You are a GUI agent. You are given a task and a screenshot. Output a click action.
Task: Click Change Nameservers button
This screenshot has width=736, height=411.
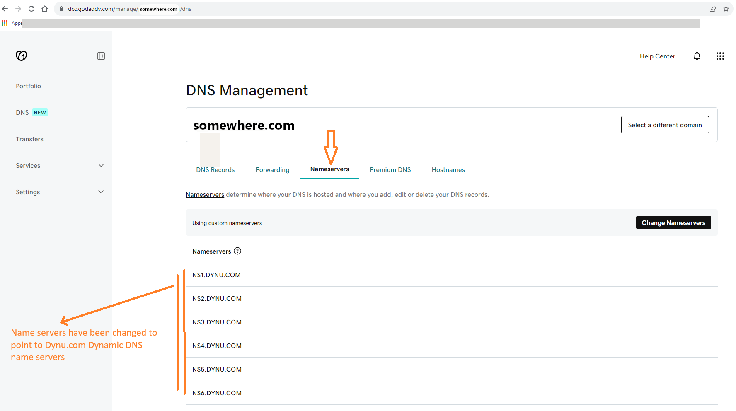[673, 222]
